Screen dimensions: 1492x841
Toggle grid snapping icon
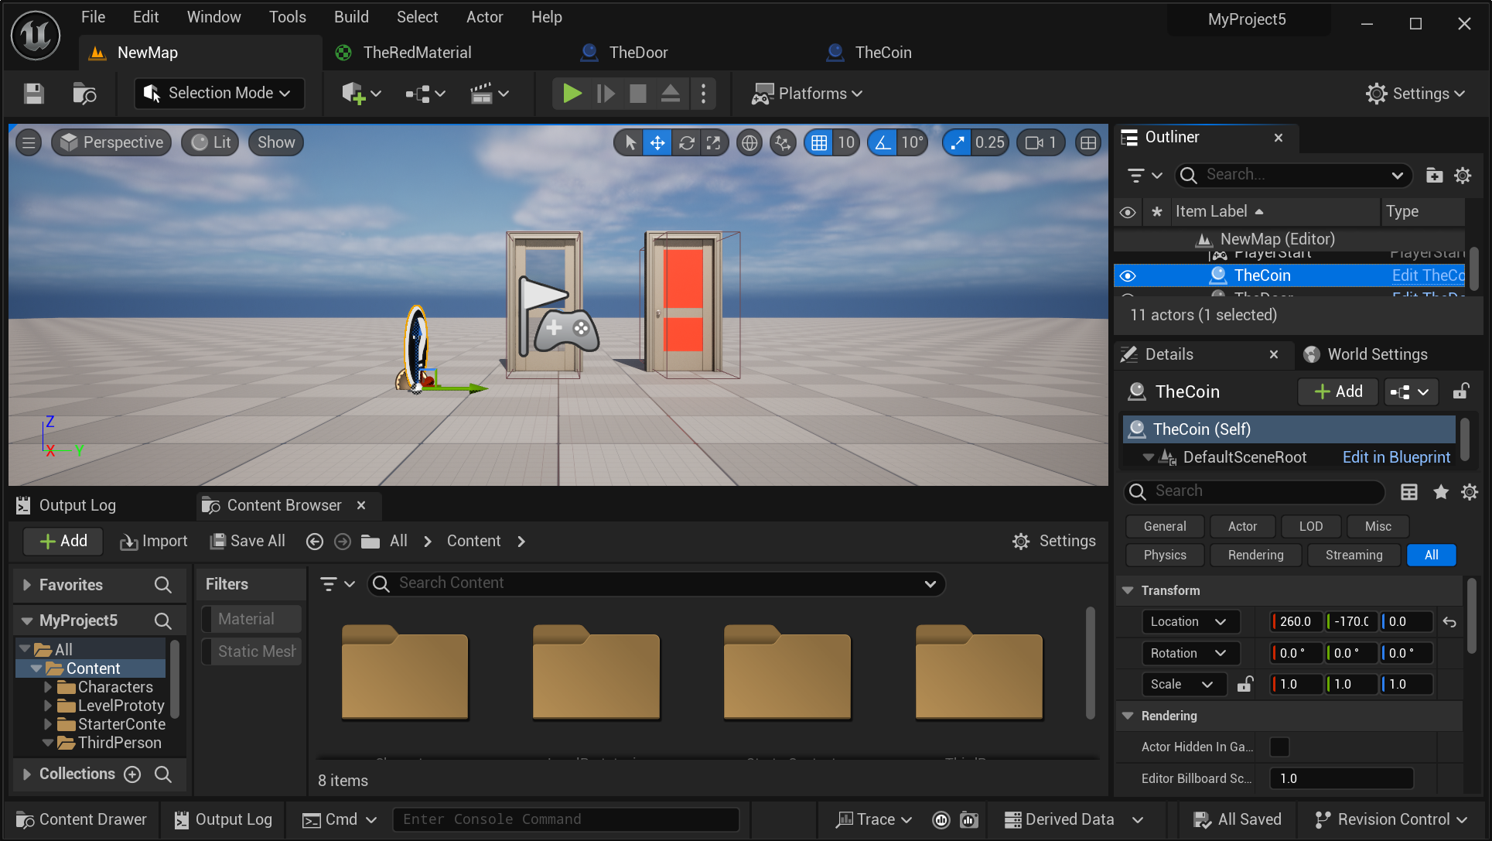(819, 142)
